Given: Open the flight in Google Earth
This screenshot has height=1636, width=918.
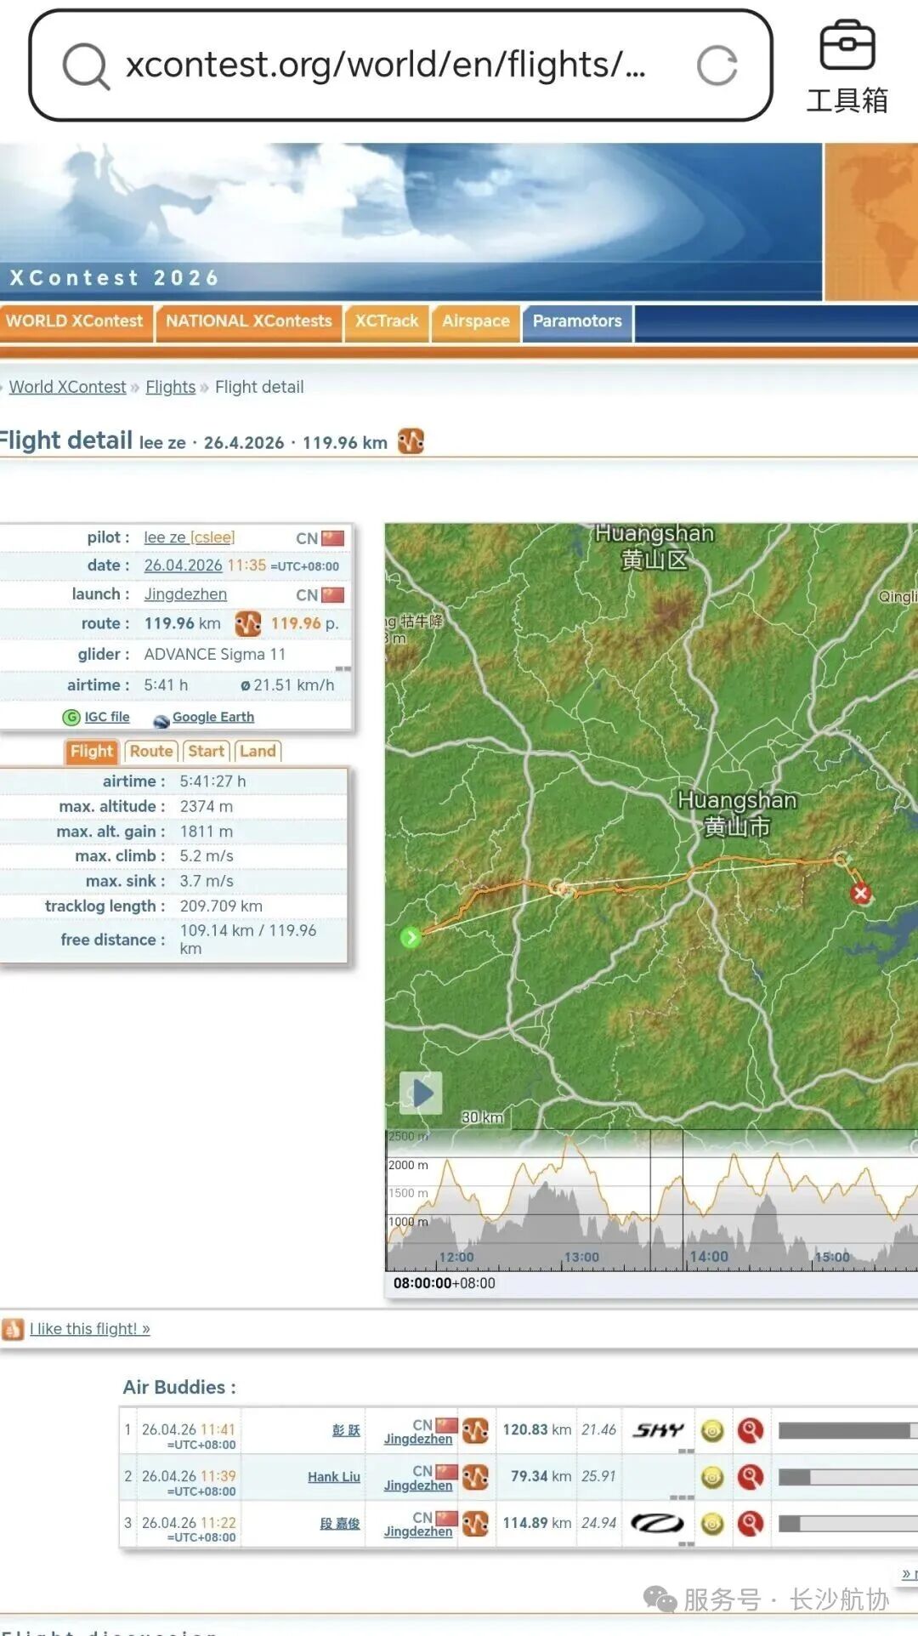Looking at the screenshot, I should pos(213,717).
